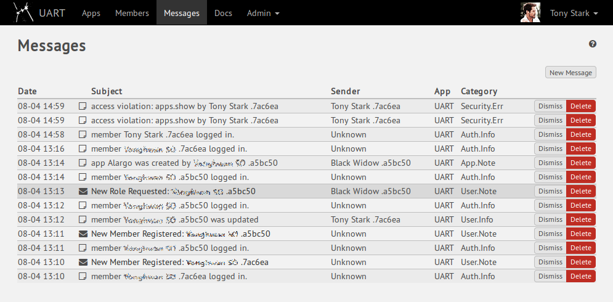Delete the app Alargo was created message
The height and width of the screenshot is (302, 613).
580,163
